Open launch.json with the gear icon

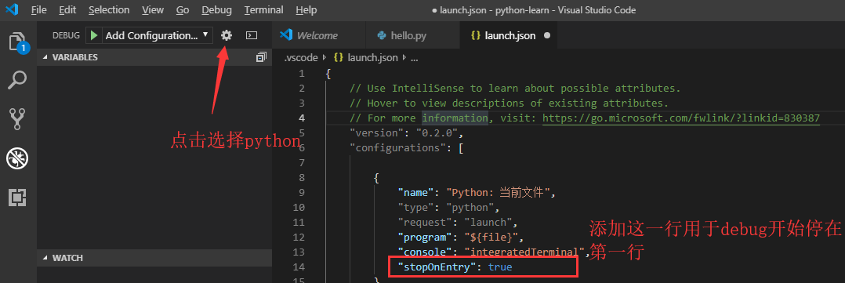click(227, 35)
